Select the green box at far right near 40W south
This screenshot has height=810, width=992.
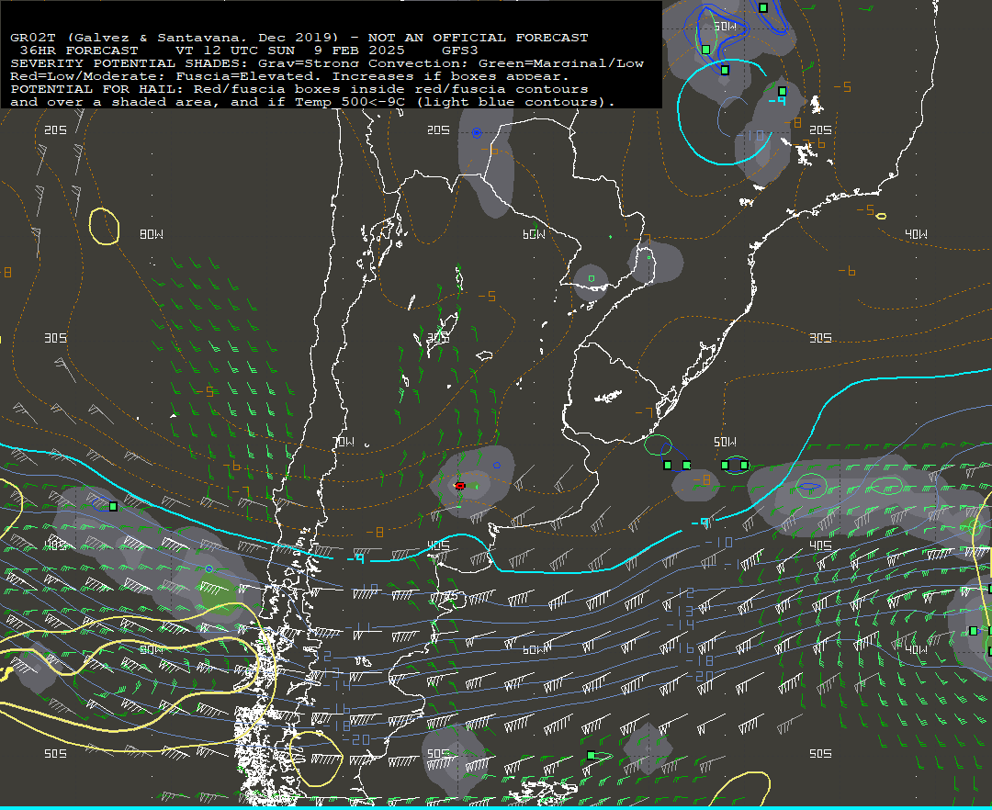tap(974, 630)
